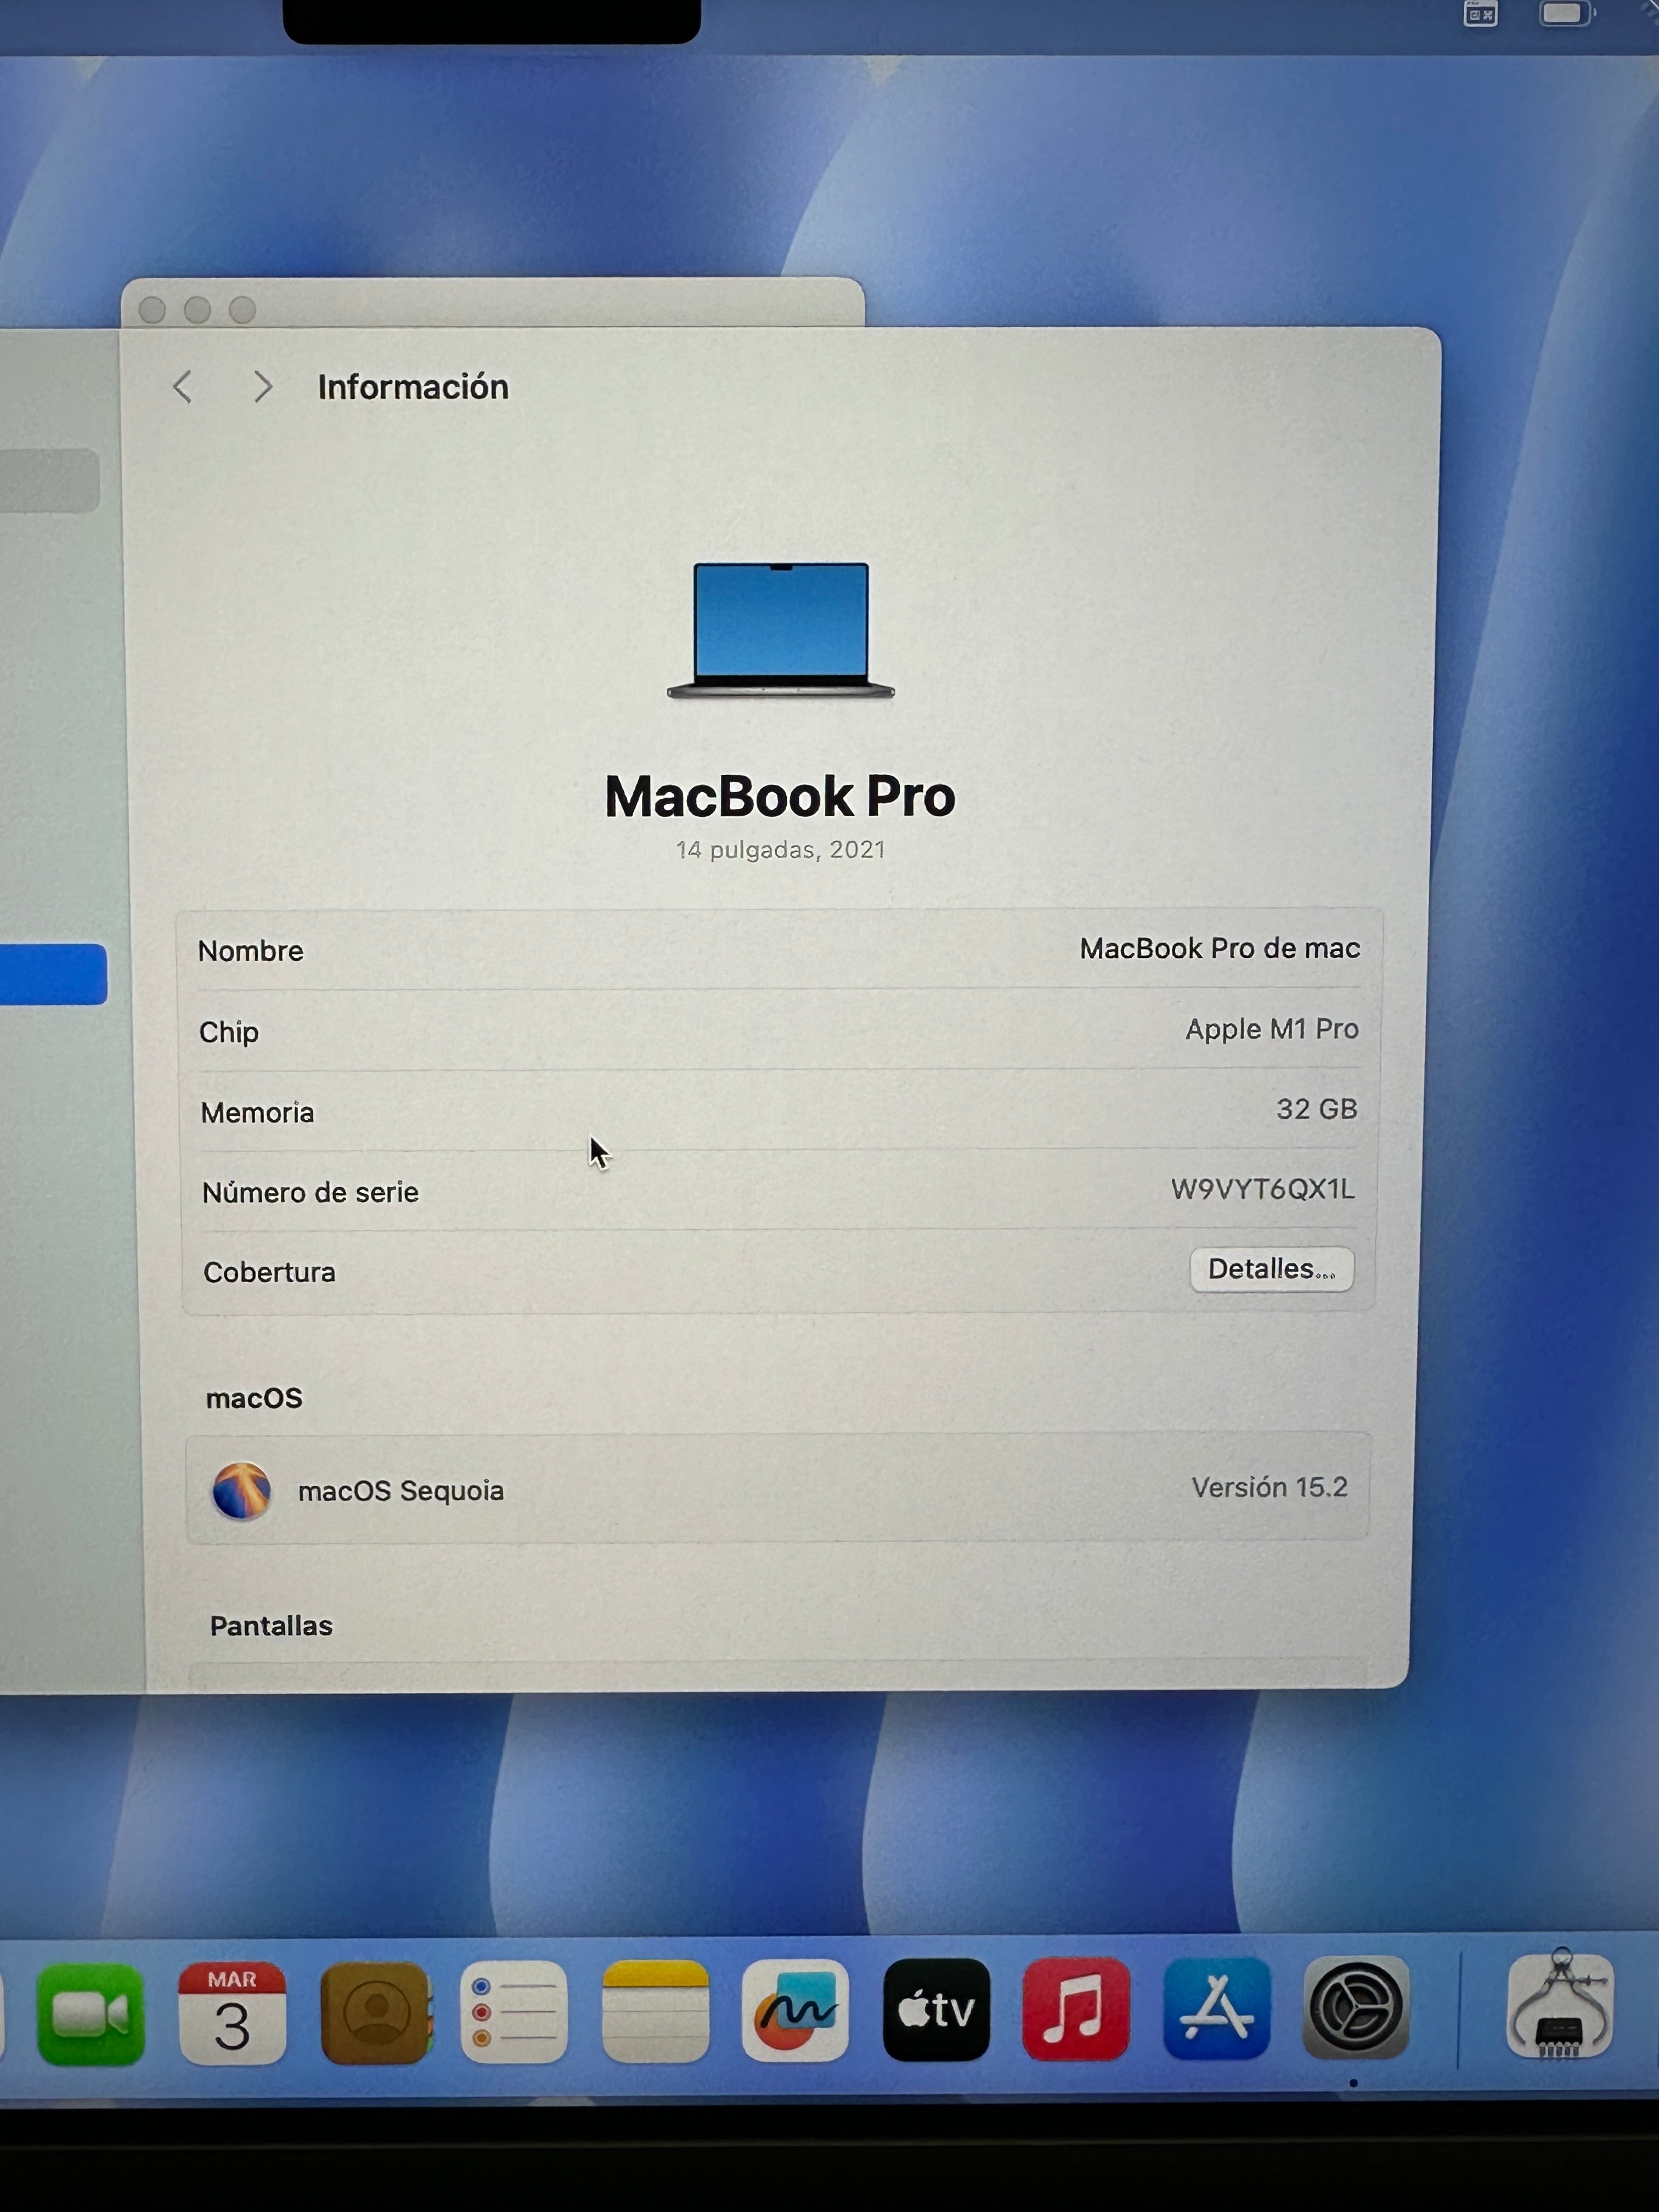Close the background window with first button
Screen dimensions: 1659x2212
point(152,310)
